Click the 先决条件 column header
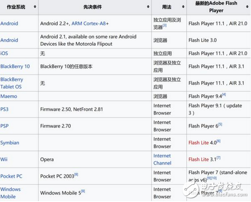Viewport: 251px width, 202px height. click(95, 7)
